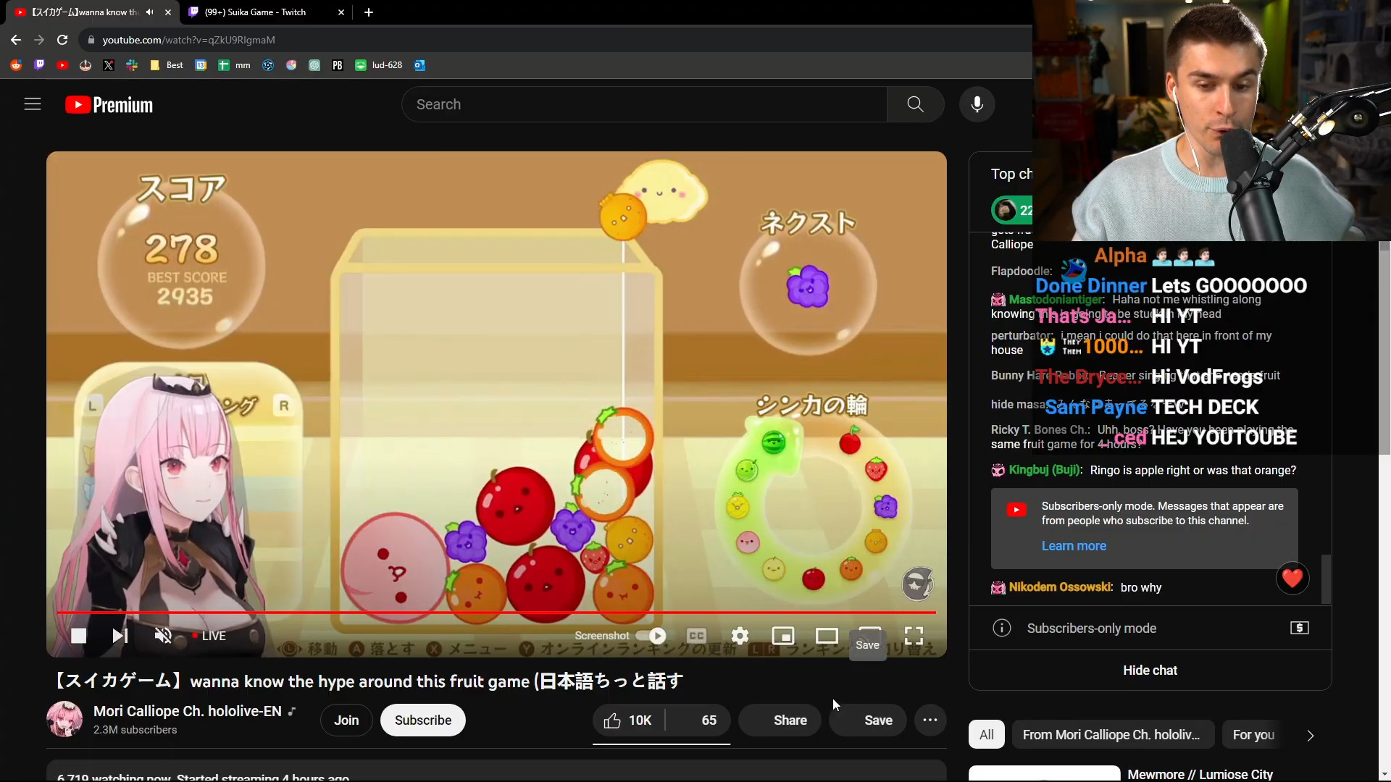
Task: Seek on the red progress bar
Action: tap(496, 613)
